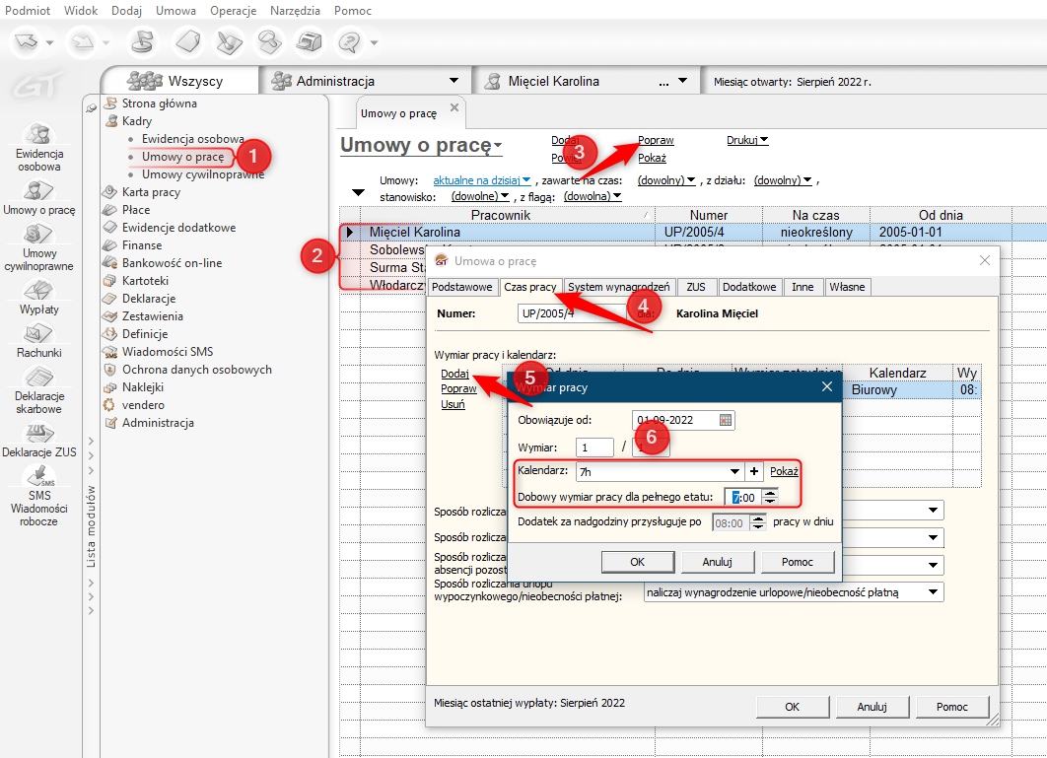
Task: Switch to the ZUS tab
Action: (695, 287)
